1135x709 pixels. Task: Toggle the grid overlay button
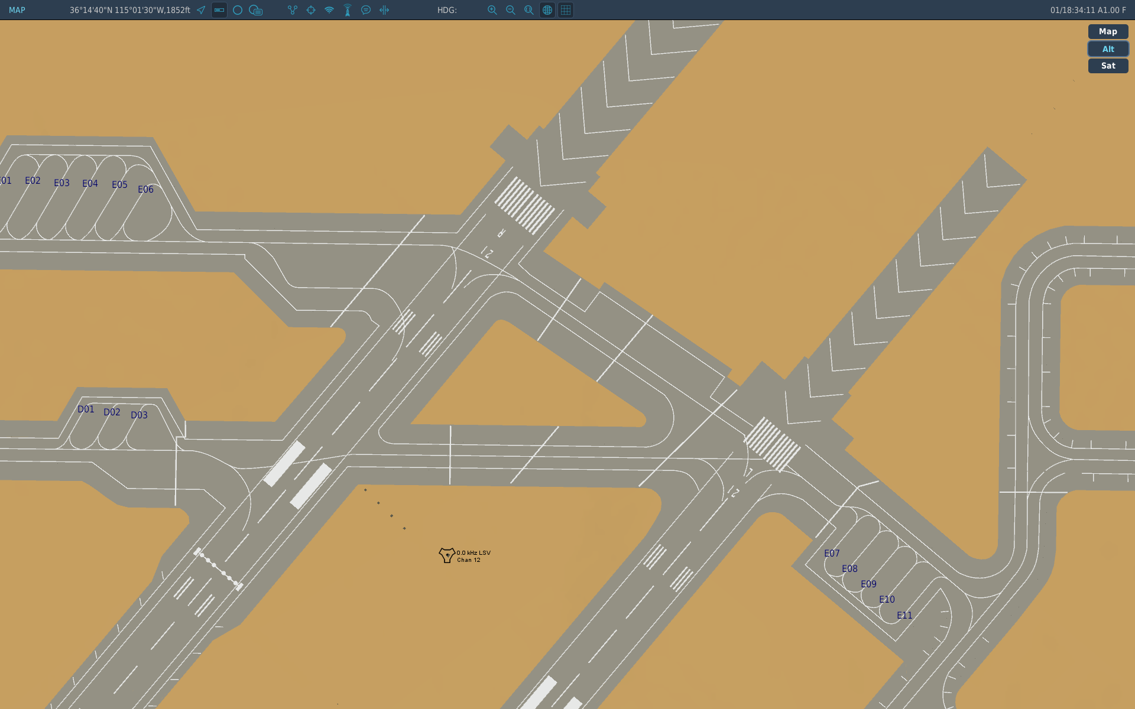pos(566,10)
